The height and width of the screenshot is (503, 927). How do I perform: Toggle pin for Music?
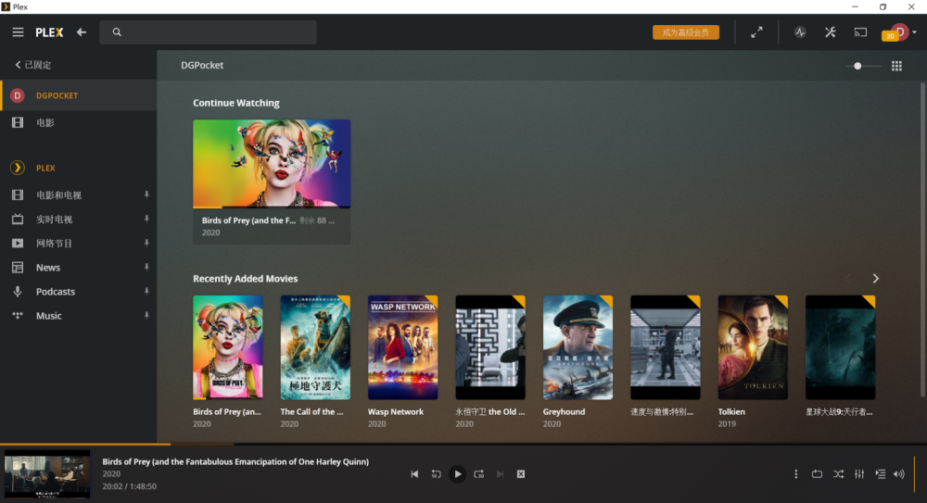click(146, 316)
